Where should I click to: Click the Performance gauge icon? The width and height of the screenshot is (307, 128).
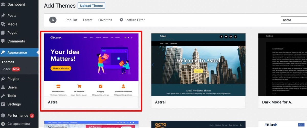tap(3, 116)
